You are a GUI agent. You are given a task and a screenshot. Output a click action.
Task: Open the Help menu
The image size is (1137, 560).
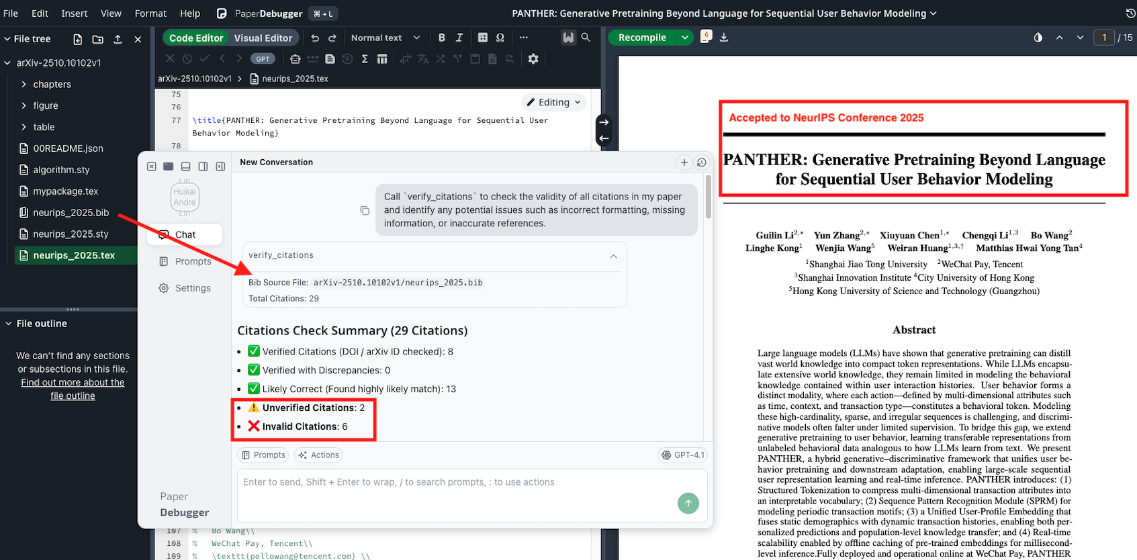click(x=190, y=13)
